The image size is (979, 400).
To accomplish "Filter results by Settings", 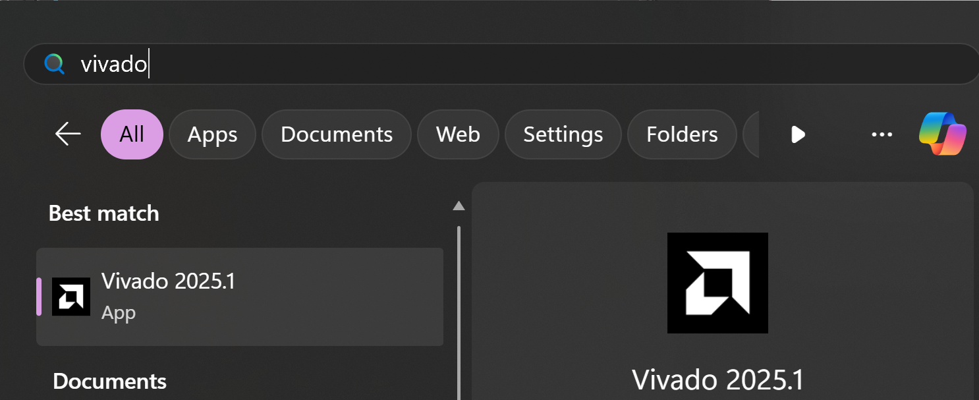I will [563, 134].
